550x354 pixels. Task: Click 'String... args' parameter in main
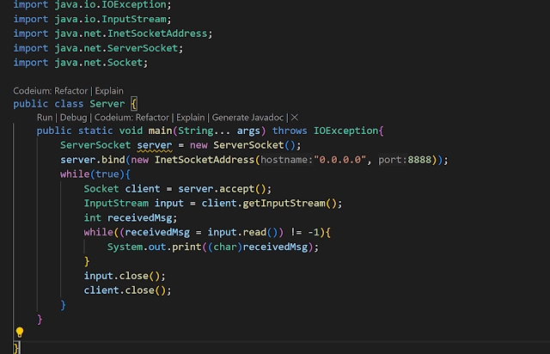(x=219, y=131)
